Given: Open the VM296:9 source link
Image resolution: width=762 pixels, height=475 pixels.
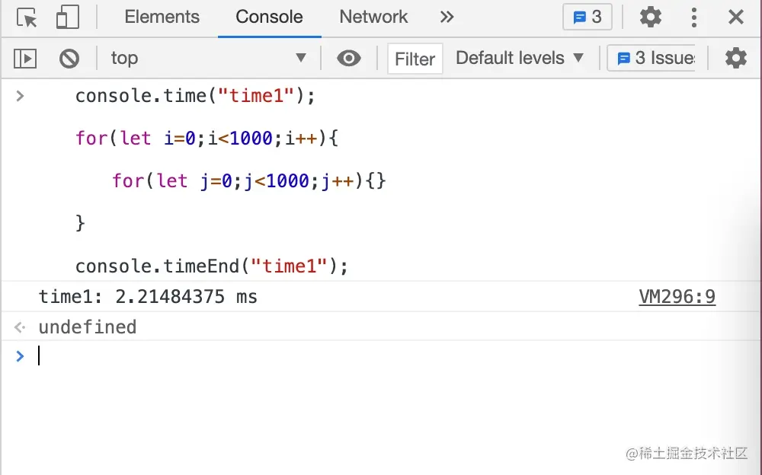Looking at the screenshot, I should tap(677, 296).
